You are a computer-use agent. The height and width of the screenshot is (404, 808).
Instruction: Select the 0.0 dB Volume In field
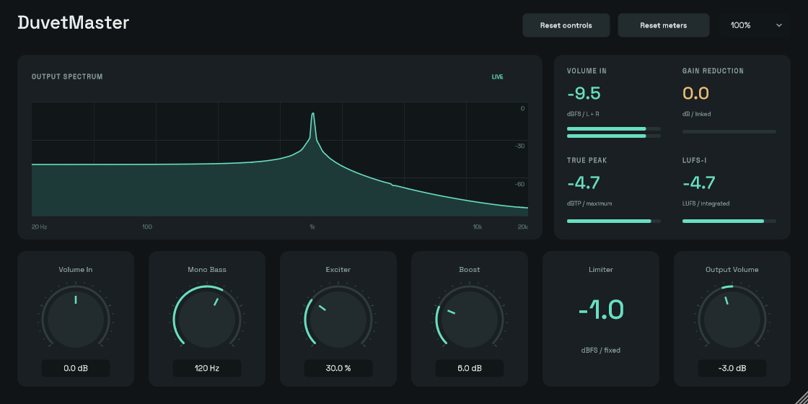76,369
